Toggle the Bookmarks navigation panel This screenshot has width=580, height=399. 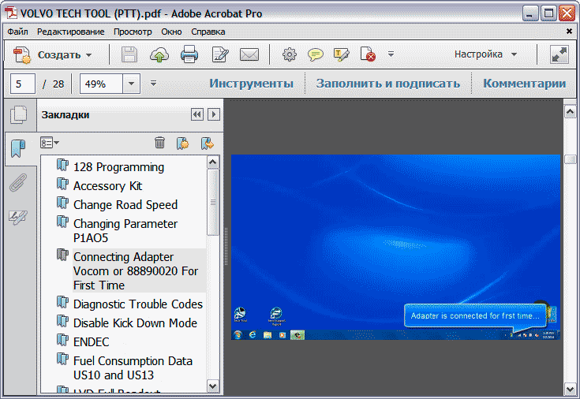(17, 148)
